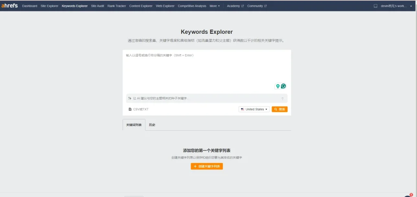Go to Site Explorer
This screenshot has height=197, width=417.
(x=49, y=6)
